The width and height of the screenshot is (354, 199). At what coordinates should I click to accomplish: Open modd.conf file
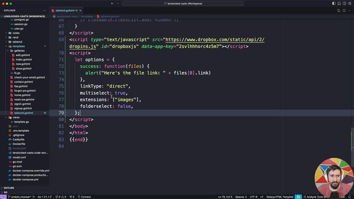19,157
